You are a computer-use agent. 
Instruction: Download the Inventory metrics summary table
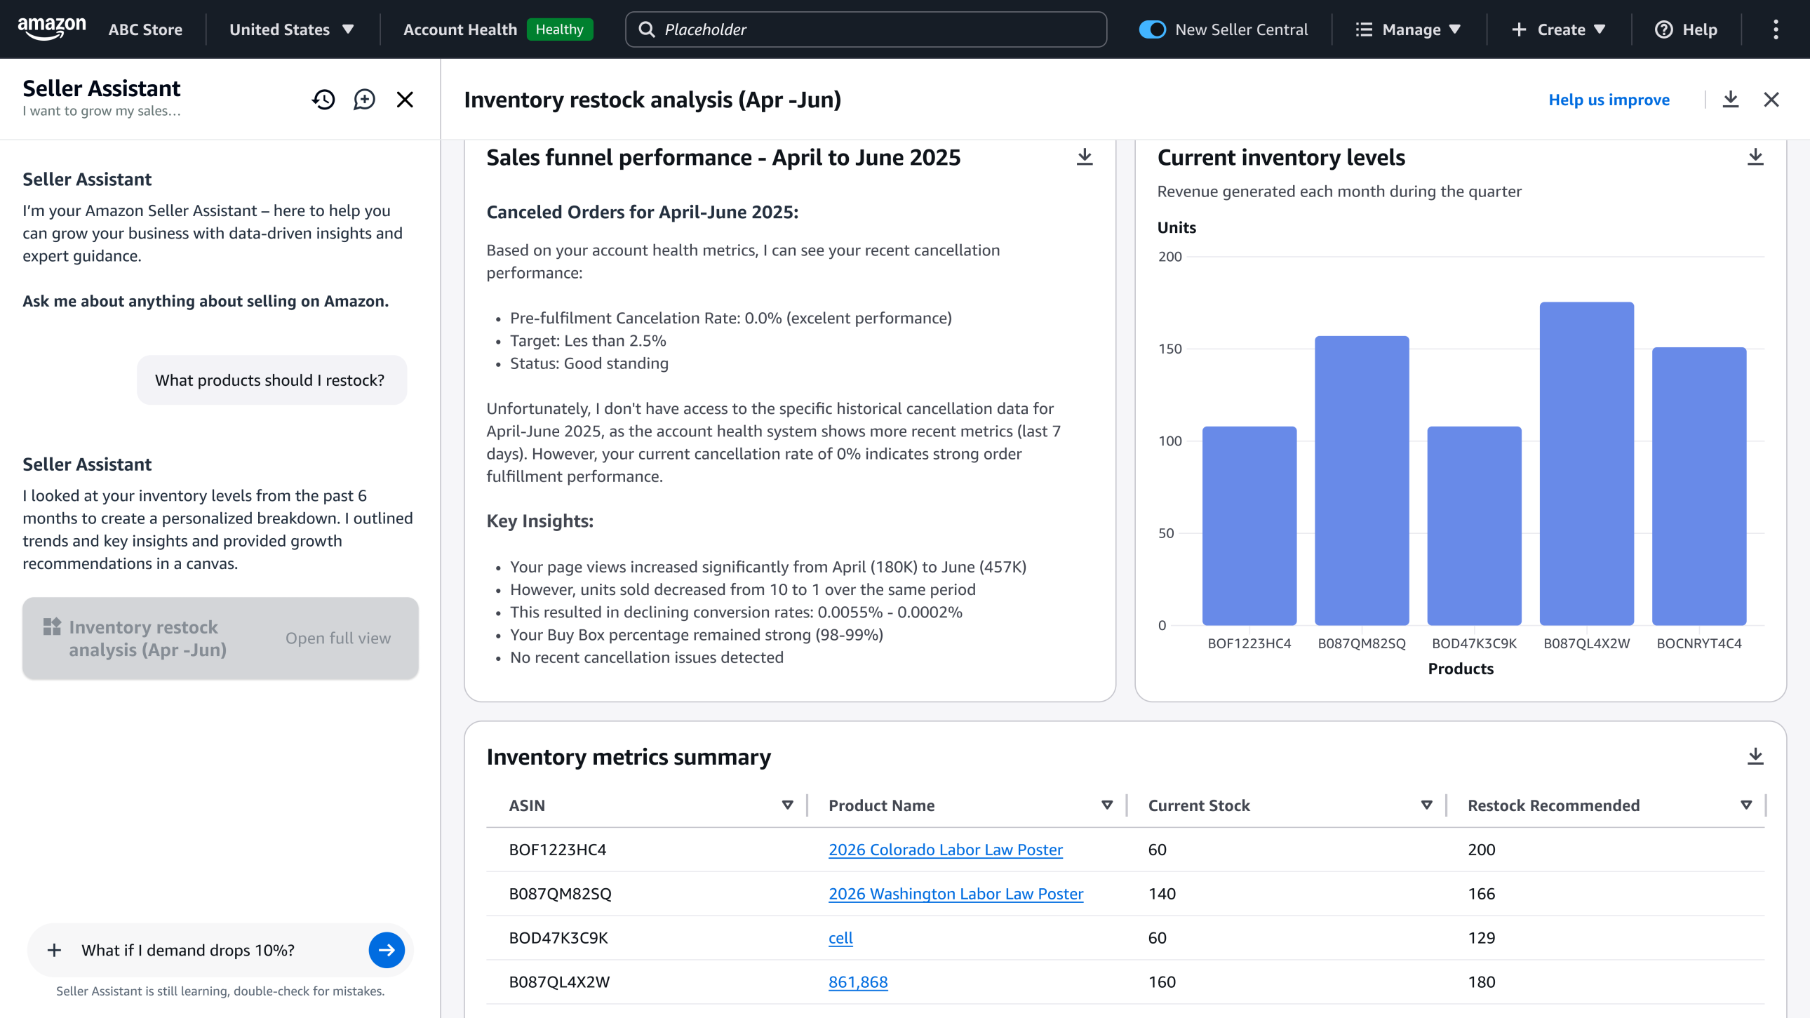[x=1755, y=756]
